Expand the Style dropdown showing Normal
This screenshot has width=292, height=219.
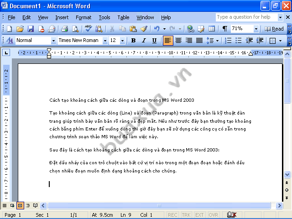[x=53, y=41]
